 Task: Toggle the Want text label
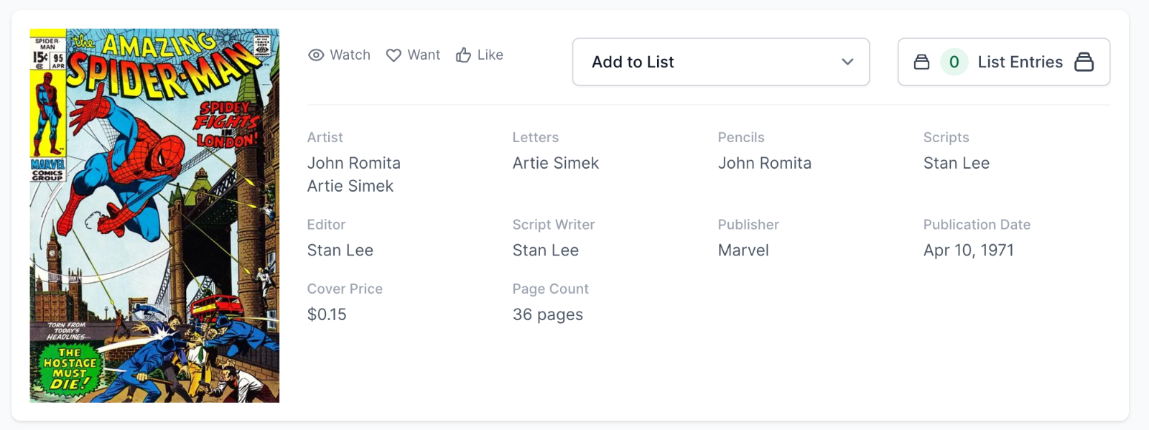(424, 55)
